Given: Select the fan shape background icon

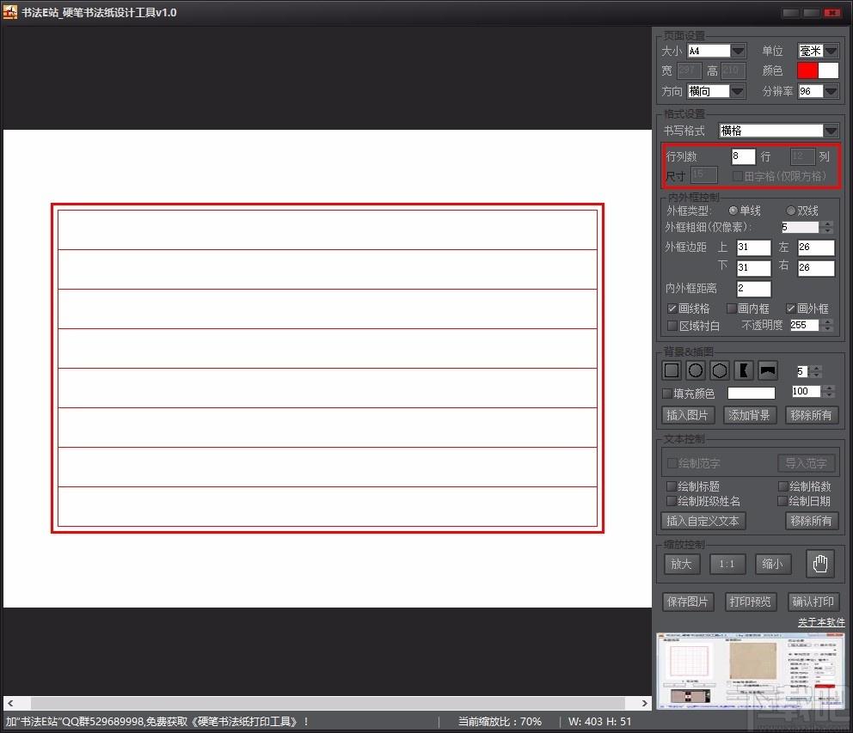Looking at the screenshot, I should click(x=768, y=370).
